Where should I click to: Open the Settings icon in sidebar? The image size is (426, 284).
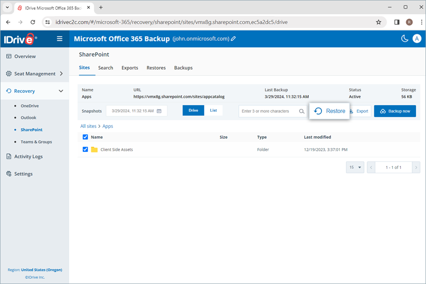coord(9,174)
